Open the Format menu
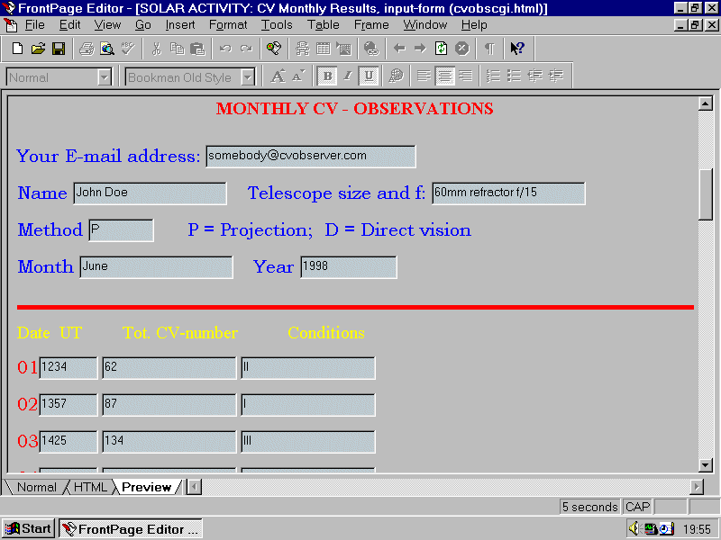The width and height of the screenshot is (721, 540). tap(228, 25)
